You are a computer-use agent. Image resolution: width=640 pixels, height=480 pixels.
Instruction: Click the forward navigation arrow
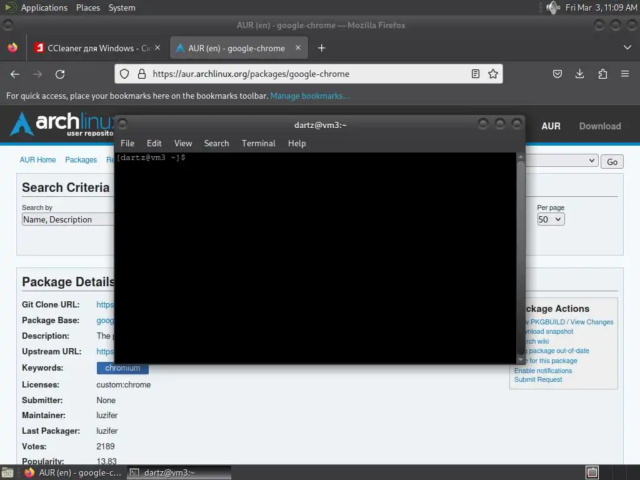point(37,74)
